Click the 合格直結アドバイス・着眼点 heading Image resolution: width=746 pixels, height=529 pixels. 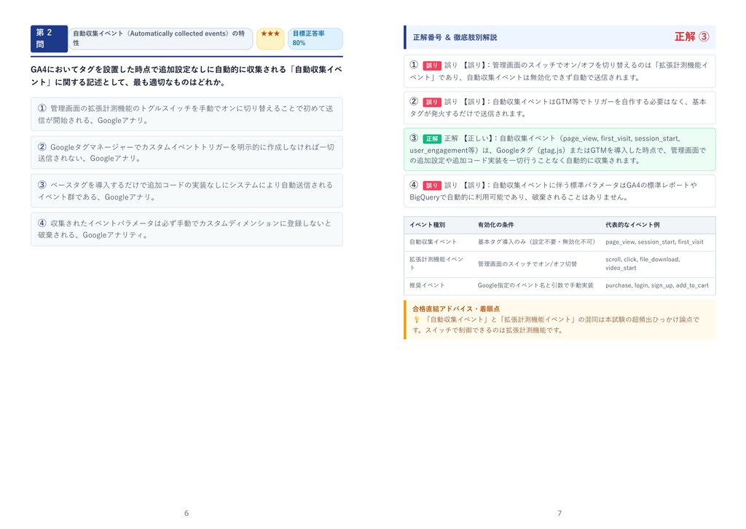pos(456,309)
